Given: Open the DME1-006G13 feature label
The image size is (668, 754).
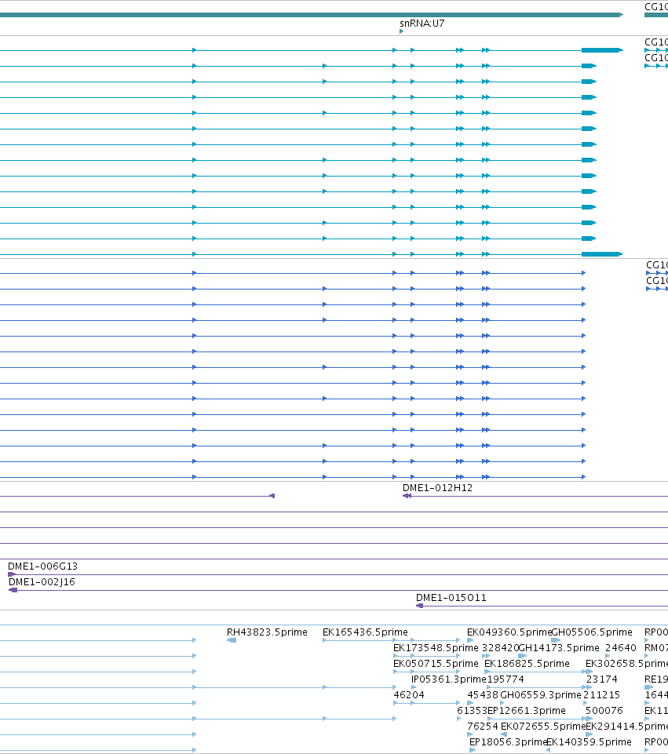Looking at the screenshot, I should point(43,566).
